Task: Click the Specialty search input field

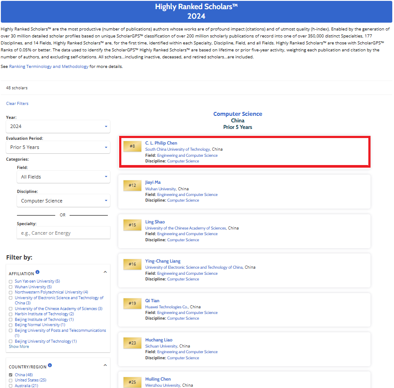Action: tap(63, 233)
